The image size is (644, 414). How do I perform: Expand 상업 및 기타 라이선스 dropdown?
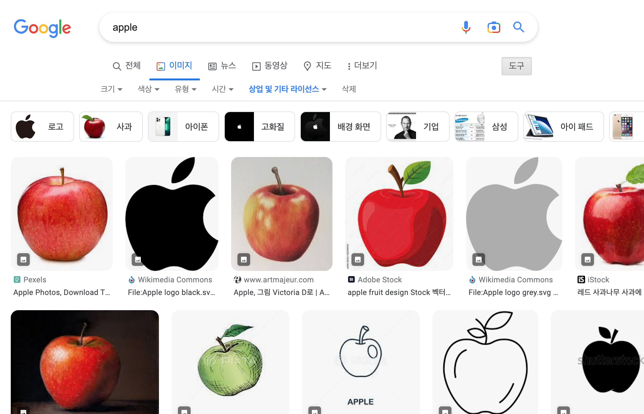pos(287,89)
